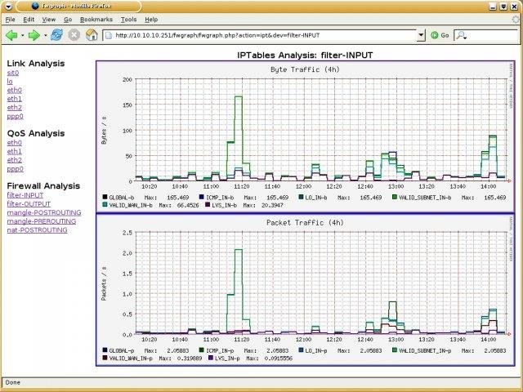This screenshot has width=523, height=392.
Task: Open the Forward history dropdown arrow
Action: 45,35
